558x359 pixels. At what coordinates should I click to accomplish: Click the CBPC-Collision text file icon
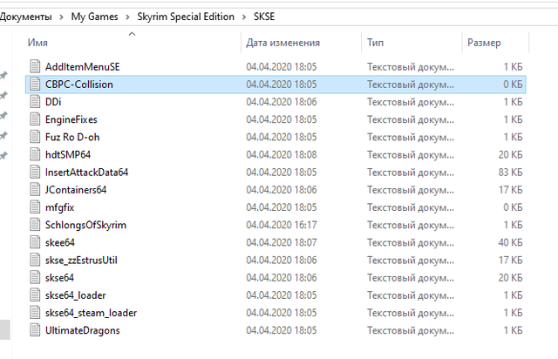pyautogui.click(x=35, y=85)
